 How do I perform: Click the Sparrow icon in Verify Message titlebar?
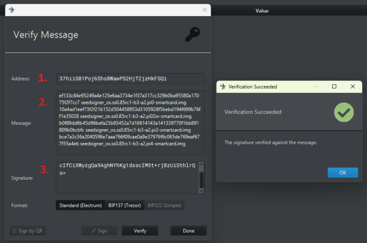click(x=11, y=10)
